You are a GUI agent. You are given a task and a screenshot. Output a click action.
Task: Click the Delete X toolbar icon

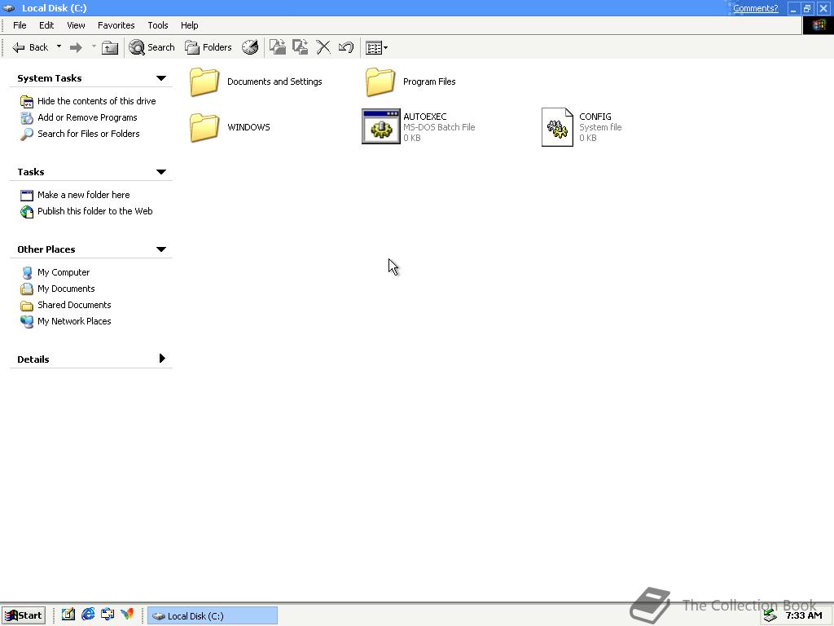click(x=323, y=47)
